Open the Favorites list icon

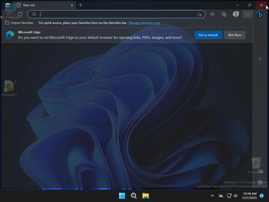[x=213, y=14]
